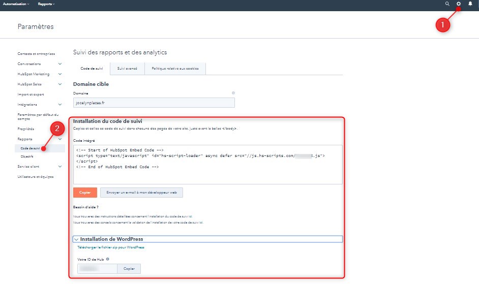The height and width of the screenshot is (284, 479).
Task: Expand Conversations chevron in sidebar
Action: click(60, 64)
